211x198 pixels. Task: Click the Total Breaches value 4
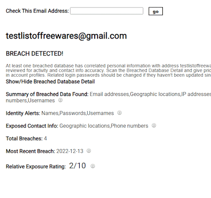pyautogui.click(x=45, y=139)
